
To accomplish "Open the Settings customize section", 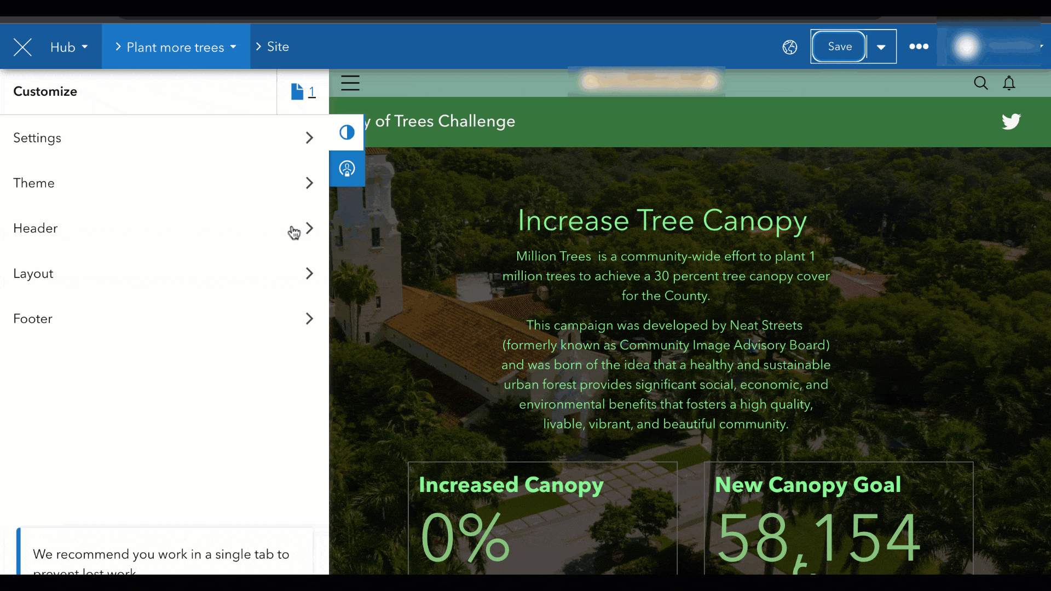I will [164, 138].
